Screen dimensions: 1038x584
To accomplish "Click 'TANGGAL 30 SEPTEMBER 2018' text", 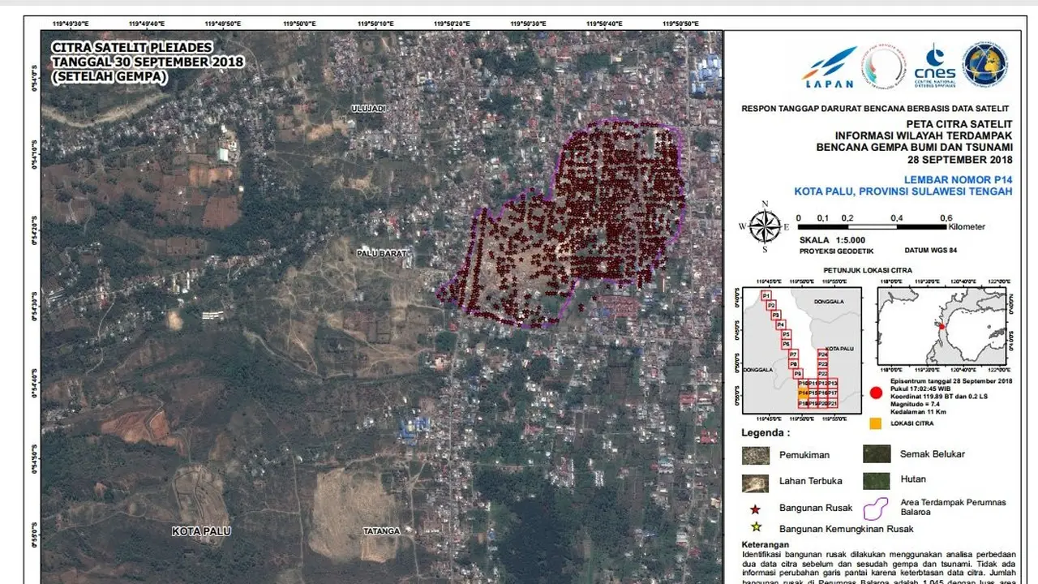I will [147, 62].
